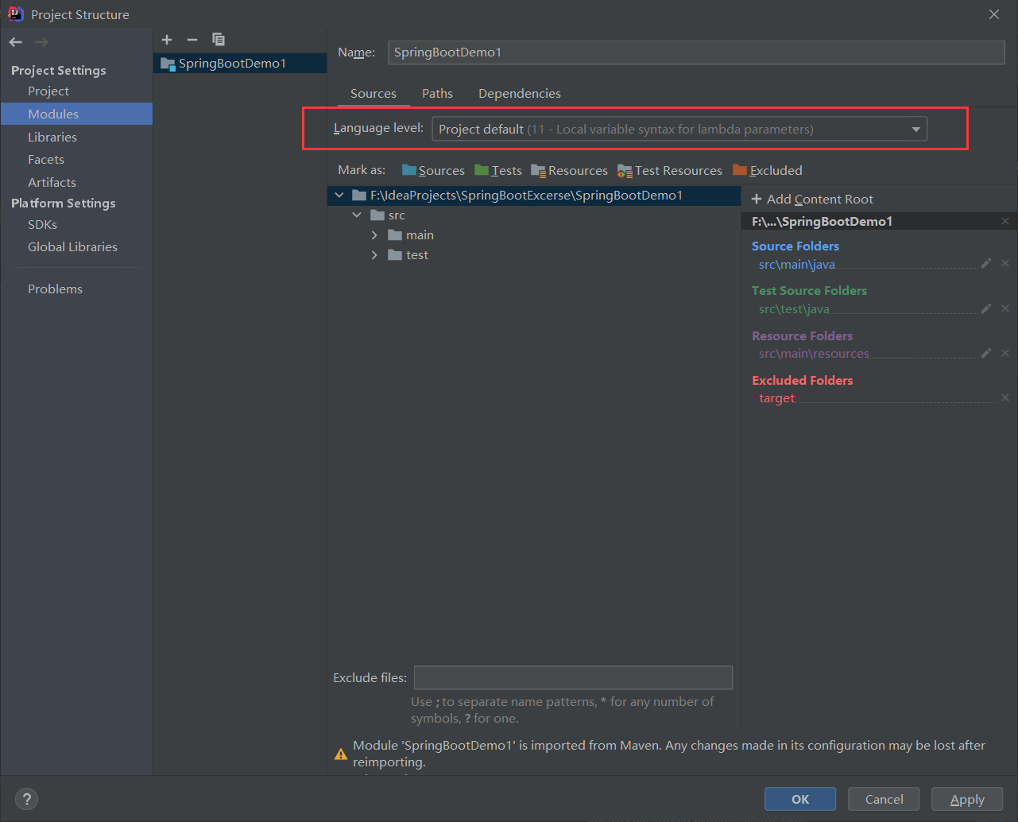Unmark src\test\java test folder
The image size is (1018, 822).
1005,308
